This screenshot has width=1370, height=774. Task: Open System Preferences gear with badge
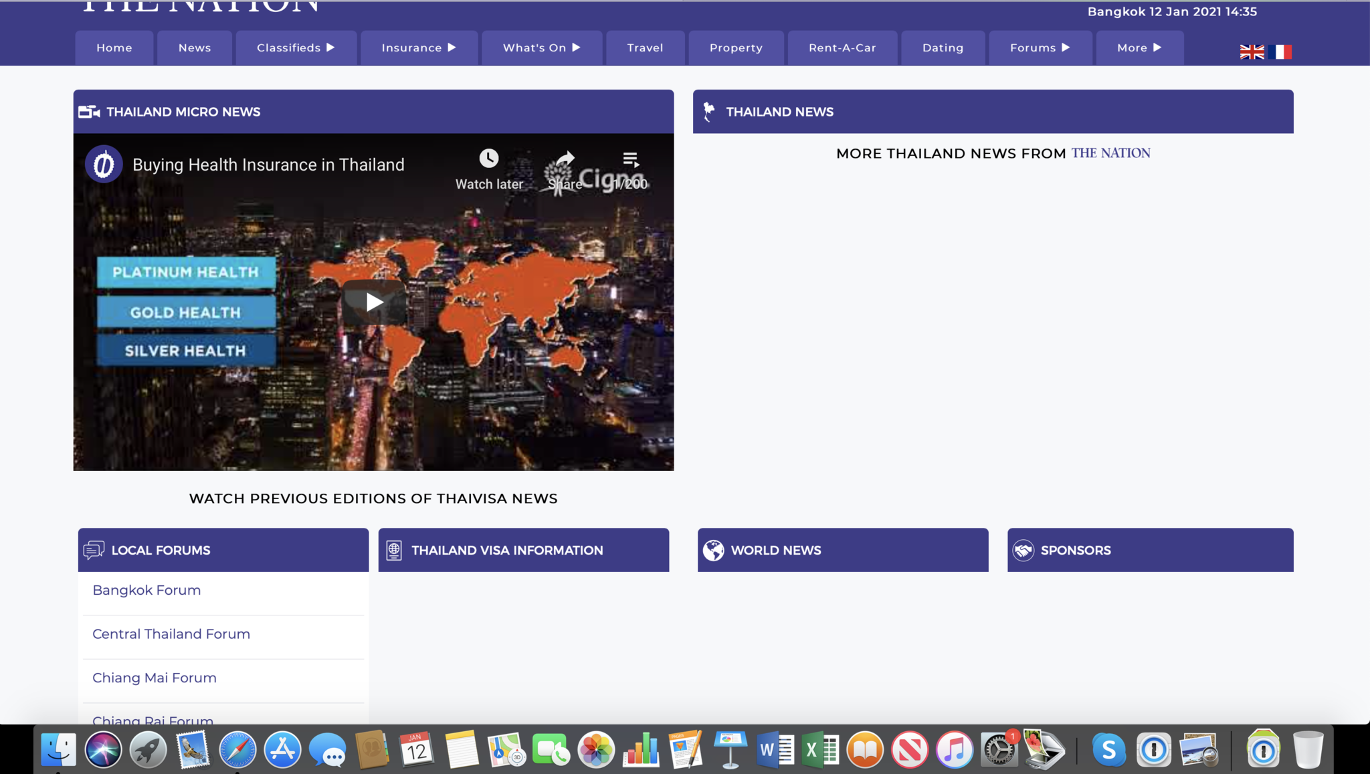(x=999, y=749)
